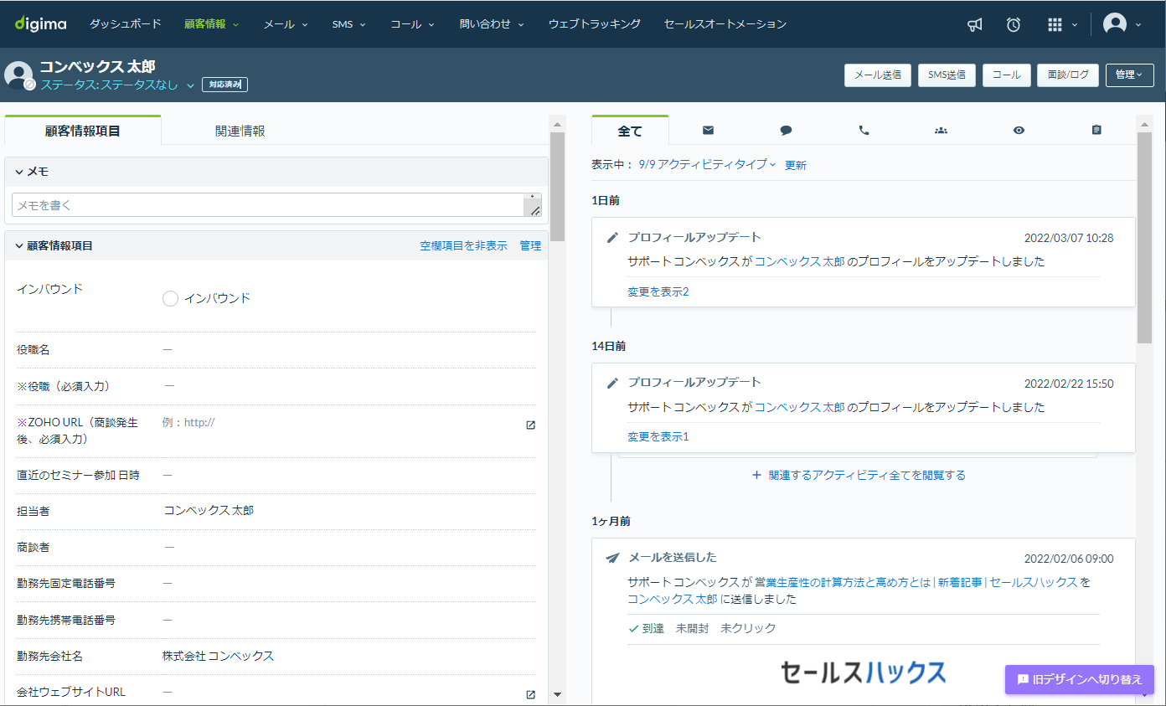1166x706 pixels.
Task: Click the 更新 link
Action: point(796,166)
